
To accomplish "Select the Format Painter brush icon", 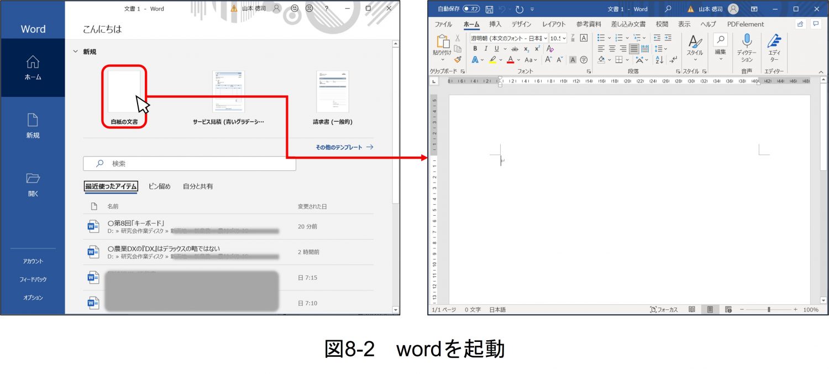I will (x=458, y=59).
